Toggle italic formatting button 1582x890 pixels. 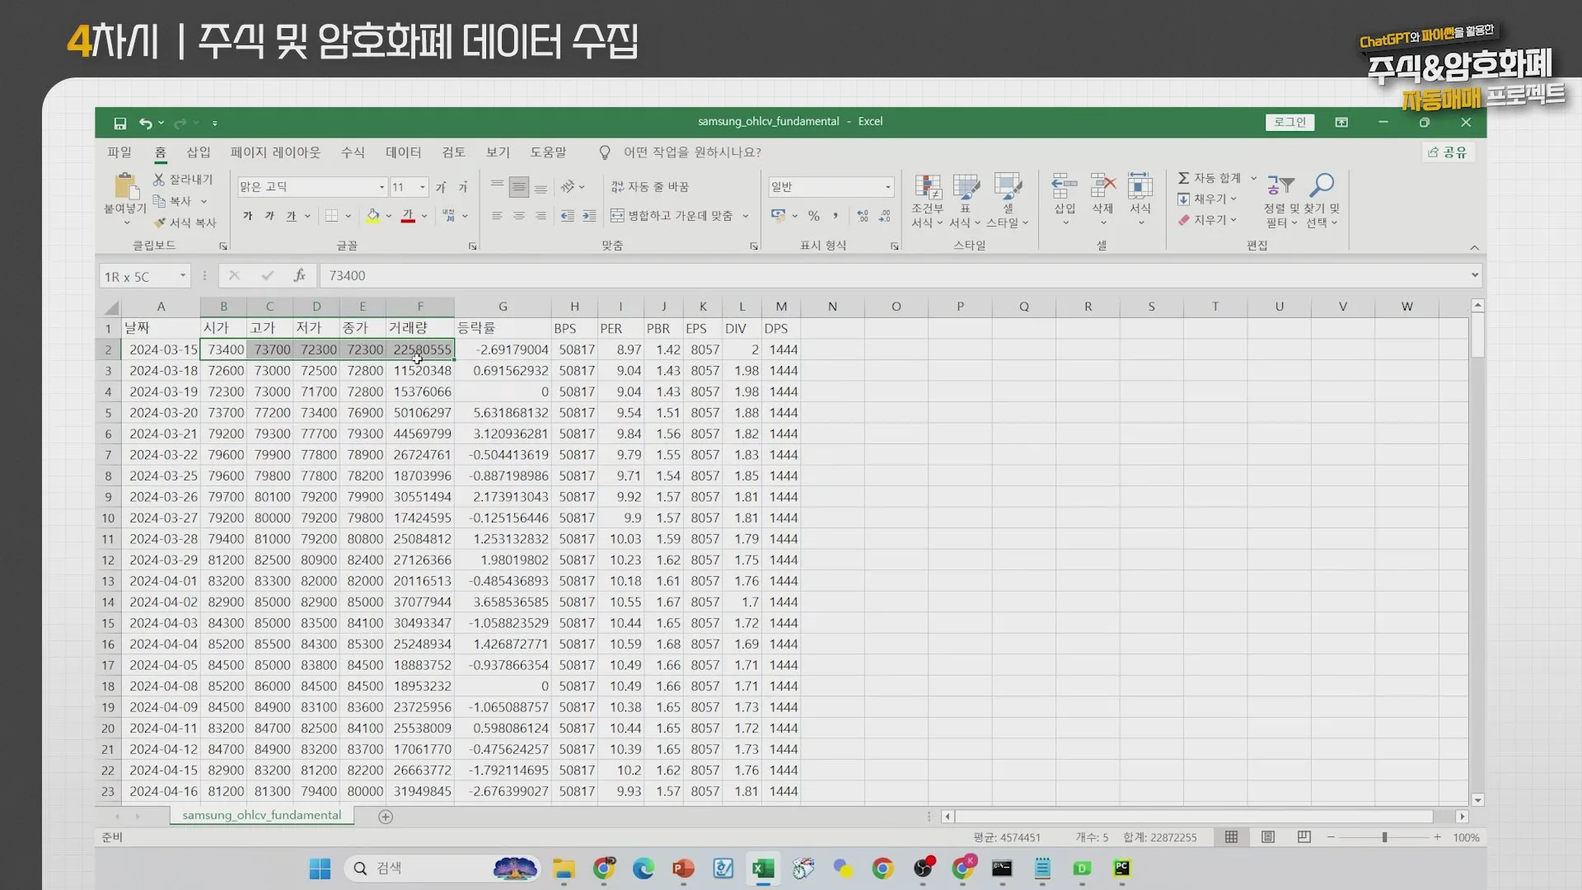tap(269, 216)
